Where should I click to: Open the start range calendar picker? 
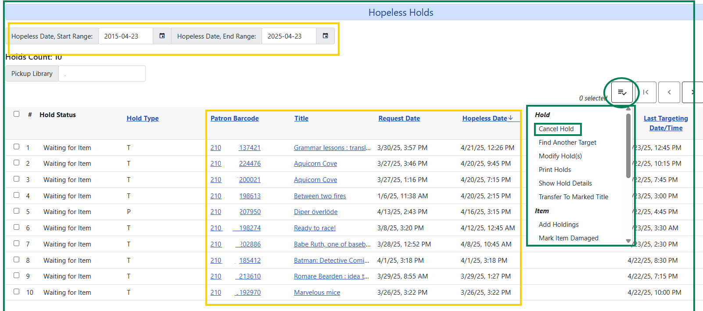(162, 36)
